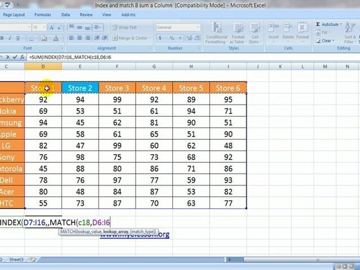
Task: Open the General number format dropdown
Action: 198,27
